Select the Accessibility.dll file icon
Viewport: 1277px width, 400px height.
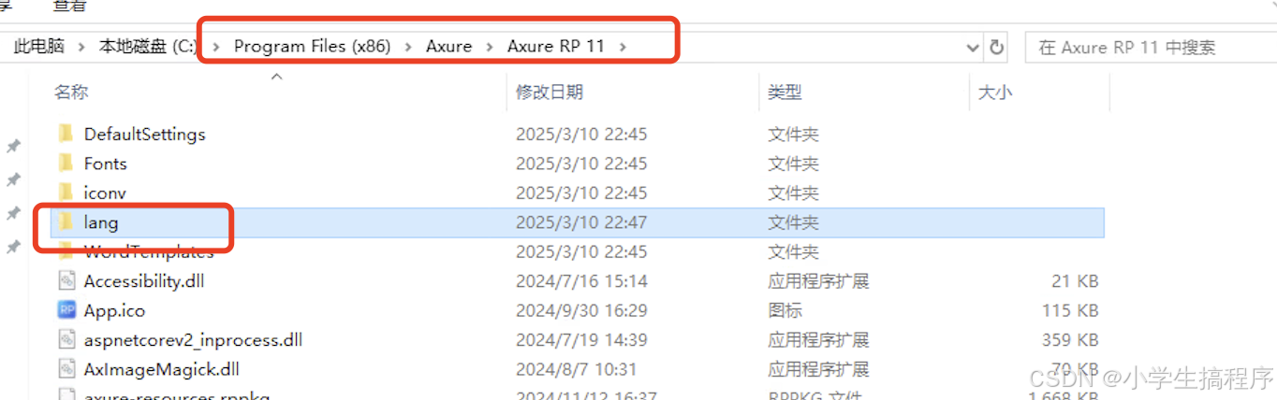click(66, 280)
